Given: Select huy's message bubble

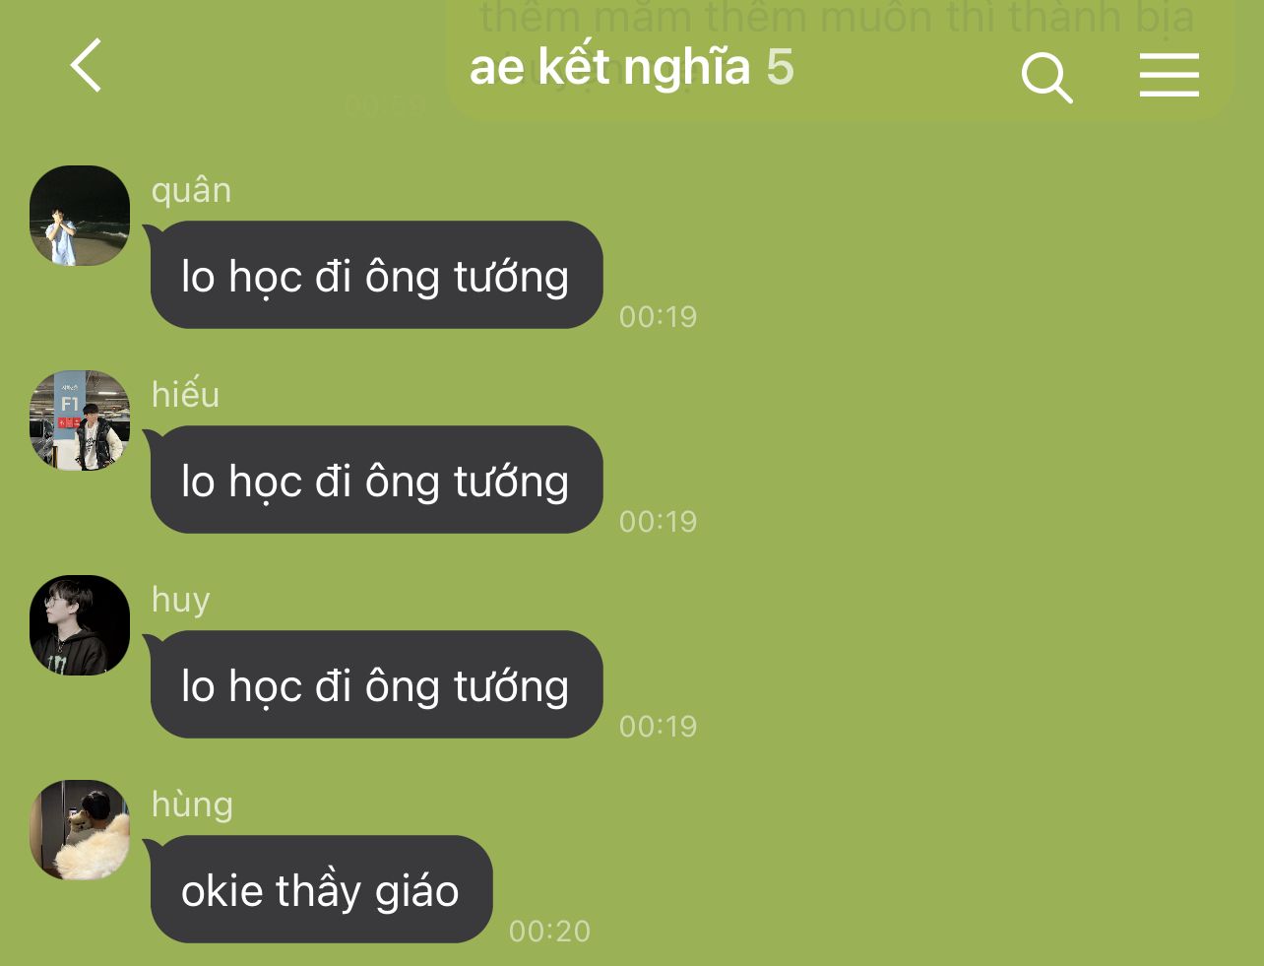Looking at the screenshot, I should 376,684.
